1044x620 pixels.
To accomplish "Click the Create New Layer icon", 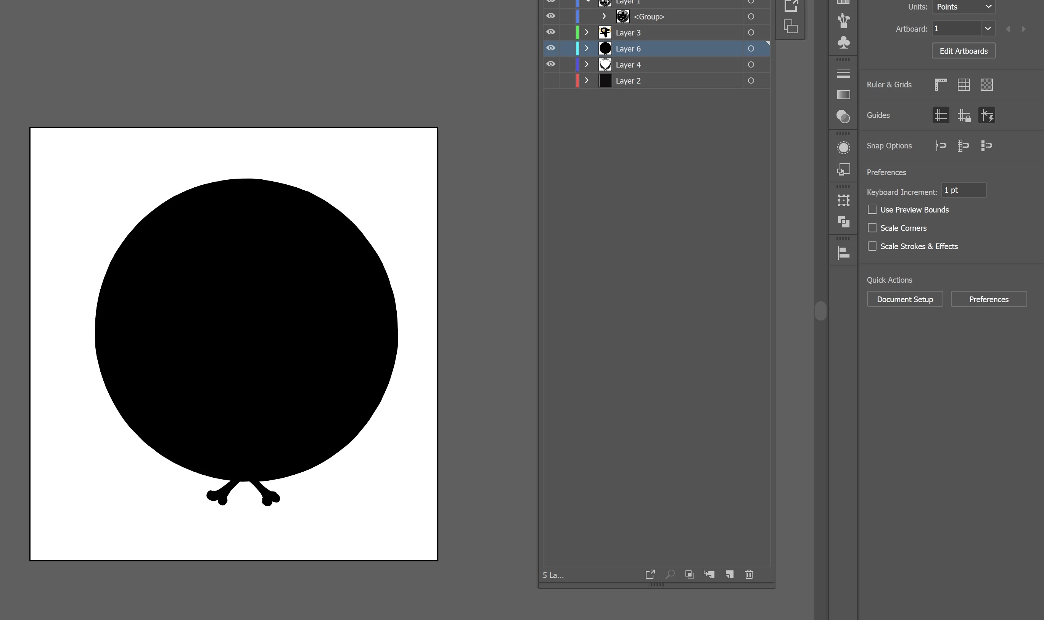I will click(729, 574).
